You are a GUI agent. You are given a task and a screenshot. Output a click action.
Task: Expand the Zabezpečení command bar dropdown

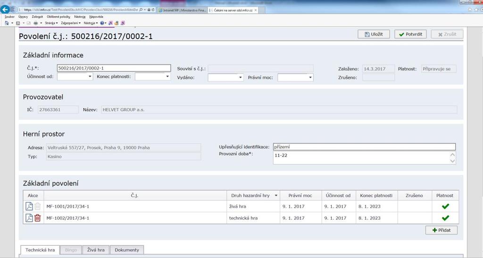71,23
